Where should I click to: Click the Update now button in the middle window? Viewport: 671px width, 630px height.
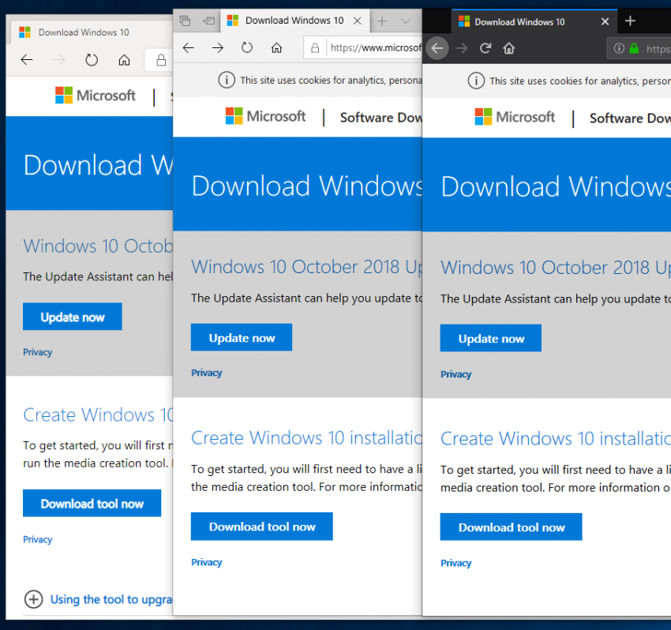point(241,337)
